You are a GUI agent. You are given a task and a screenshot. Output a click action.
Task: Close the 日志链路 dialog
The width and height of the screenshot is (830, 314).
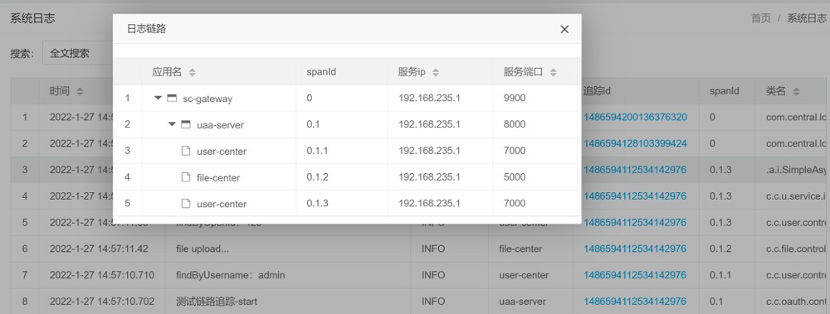tap(564, 29)
